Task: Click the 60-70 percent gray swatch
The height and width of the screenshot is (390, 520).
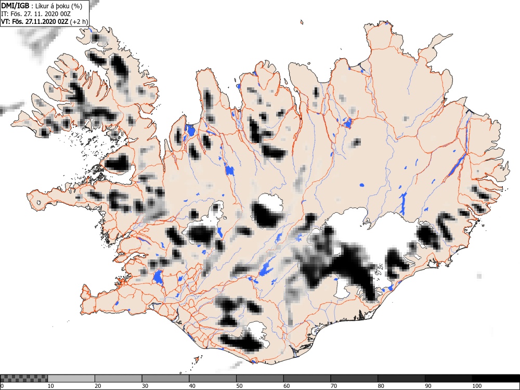Action: pyautogui.click(x=307, y=379)
